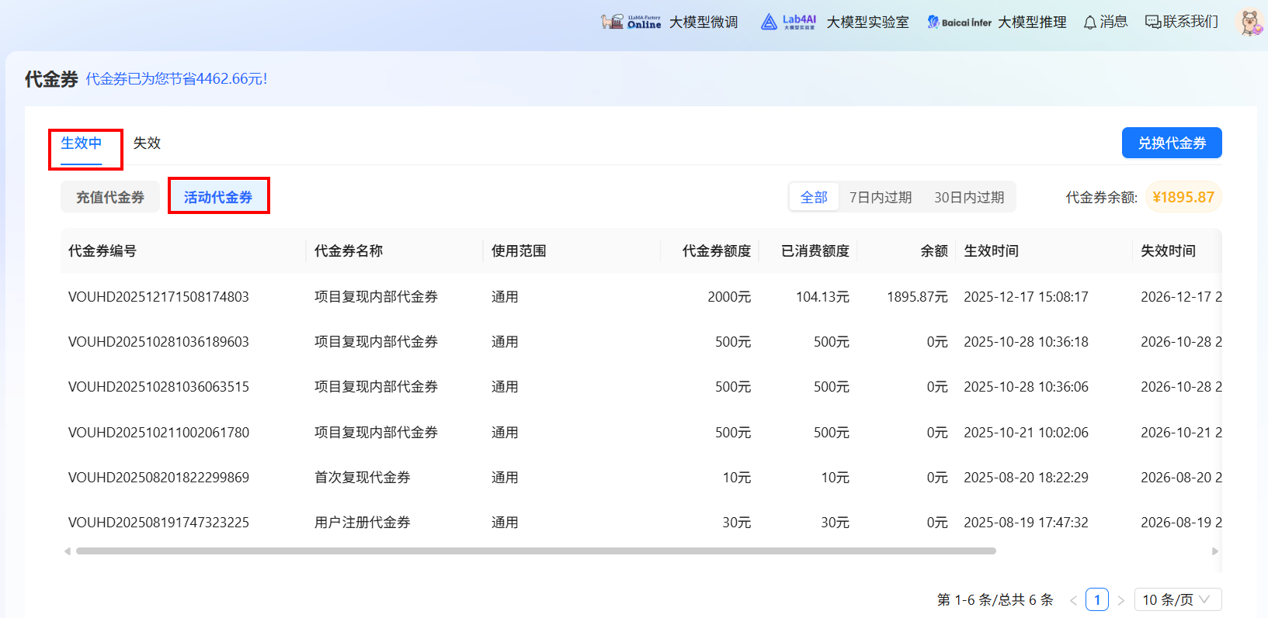The image size is (1268, 618).
Task: Click page number 1 in pagination
Action: click(1096, 599)
